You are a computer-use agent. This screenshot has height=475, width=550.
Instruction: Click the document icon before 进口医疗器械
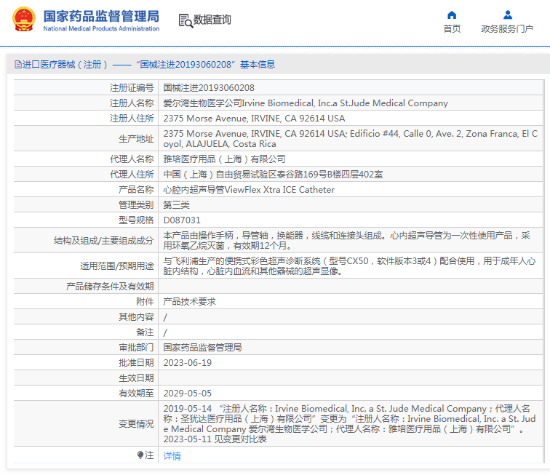coord(17,65)
